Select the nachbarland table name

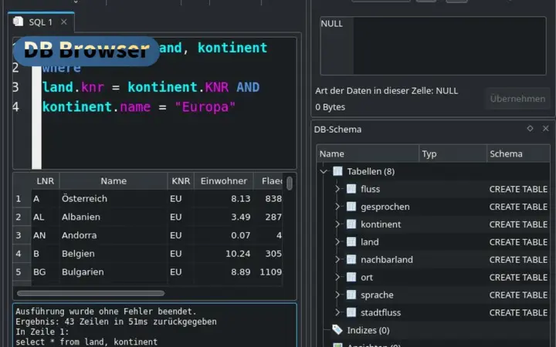(x=387, y=260)
